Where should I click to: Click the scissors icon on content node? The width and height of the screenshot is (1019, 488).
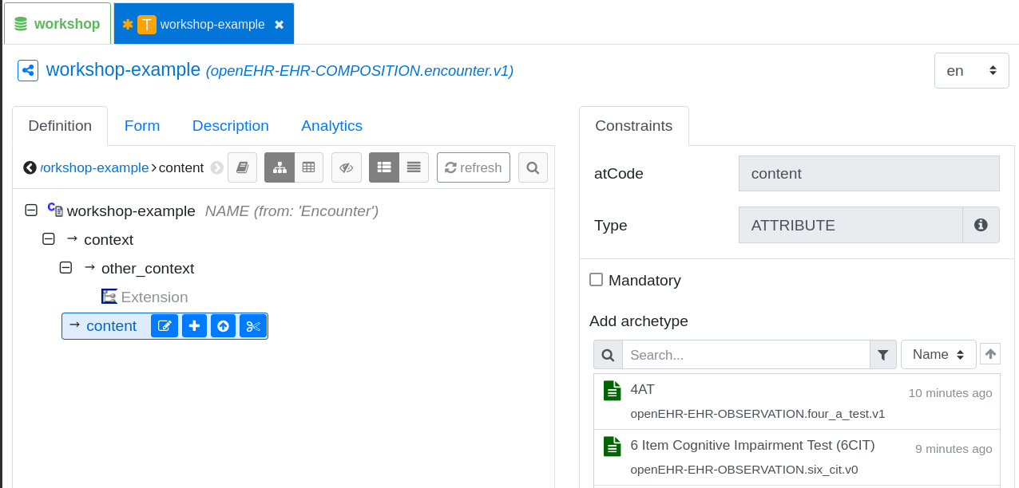pos(253,326)
